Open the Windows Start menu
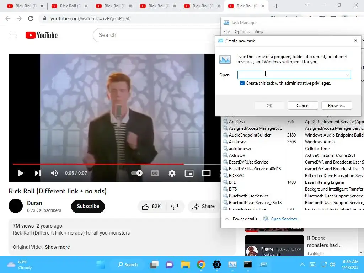The image size is (364, 273). pyautogui.click(x=101, y=264)
